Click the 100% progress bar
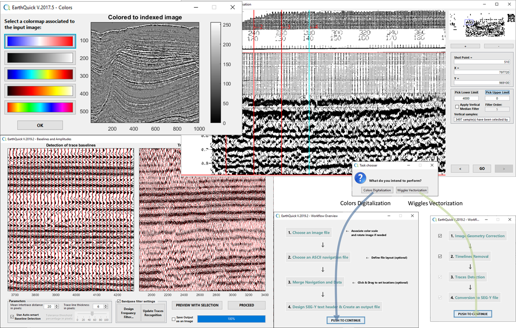Image resolution: width=516 pixels, height=328 pixels. (231, 319)
